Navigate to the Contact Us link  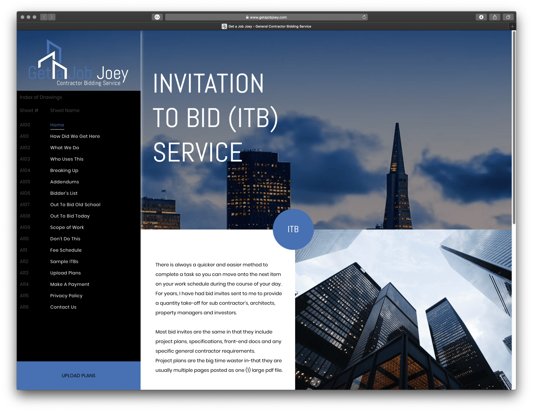[63, 307]
